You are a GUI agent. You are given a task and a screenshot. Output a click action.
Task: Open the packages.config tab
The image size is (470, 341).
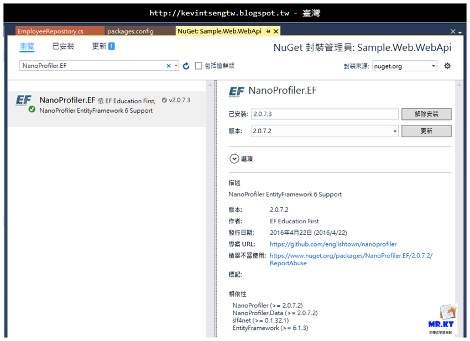[x=140, y=31]
